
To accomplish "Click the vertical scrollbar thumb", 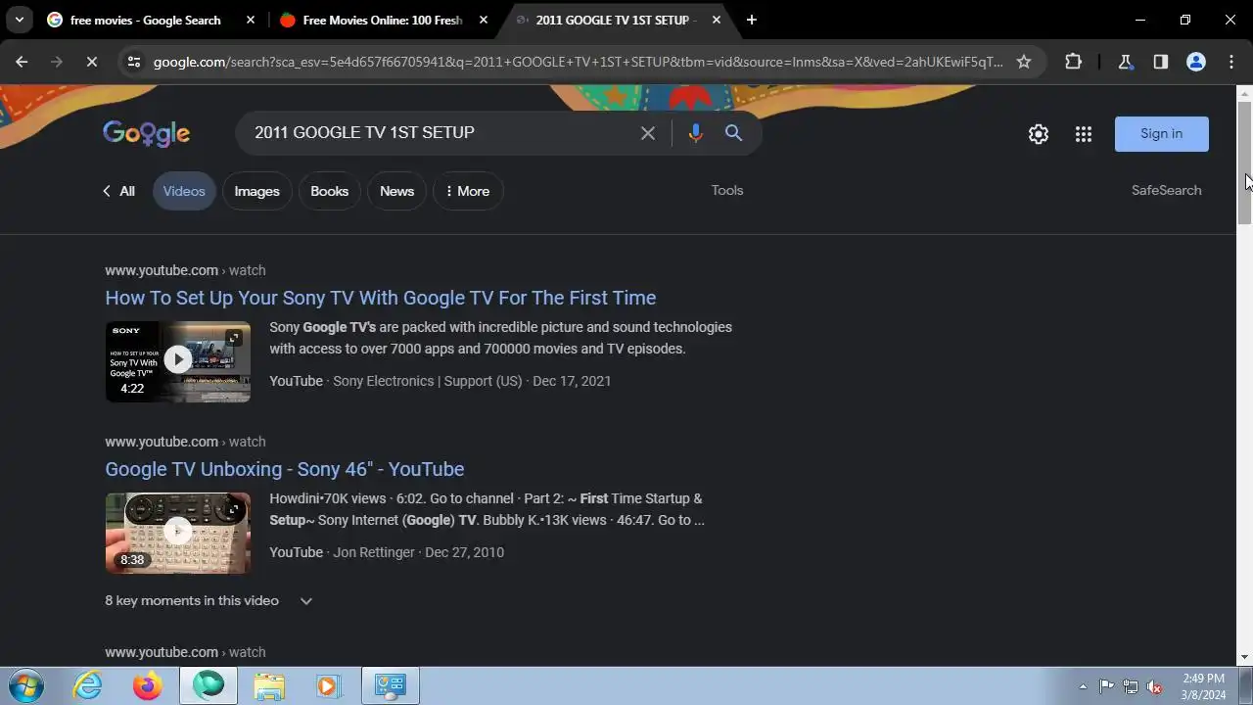I will tap(1244, 164).
